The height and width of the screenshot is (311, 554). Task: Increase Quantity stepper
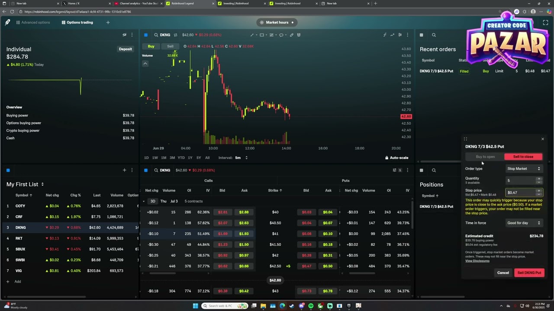pyautogui.click(x=539, y=179)
